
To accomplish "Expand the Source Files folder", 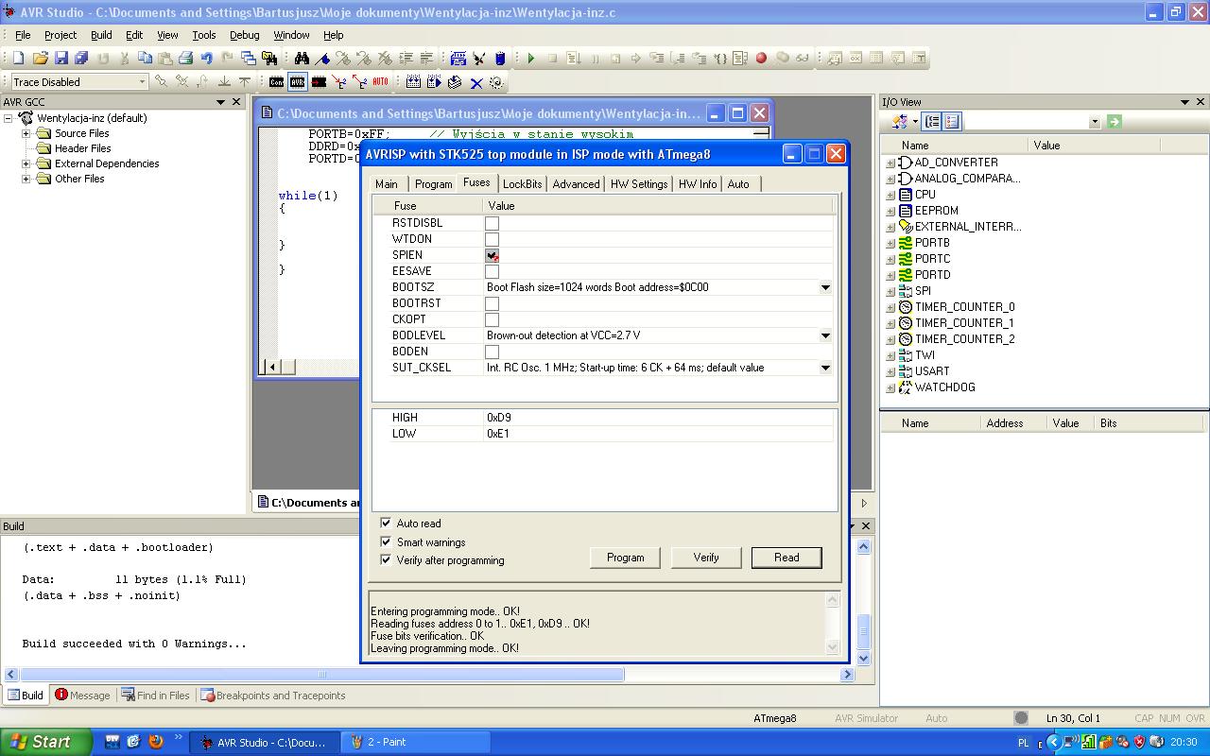I will coord(26,133).
